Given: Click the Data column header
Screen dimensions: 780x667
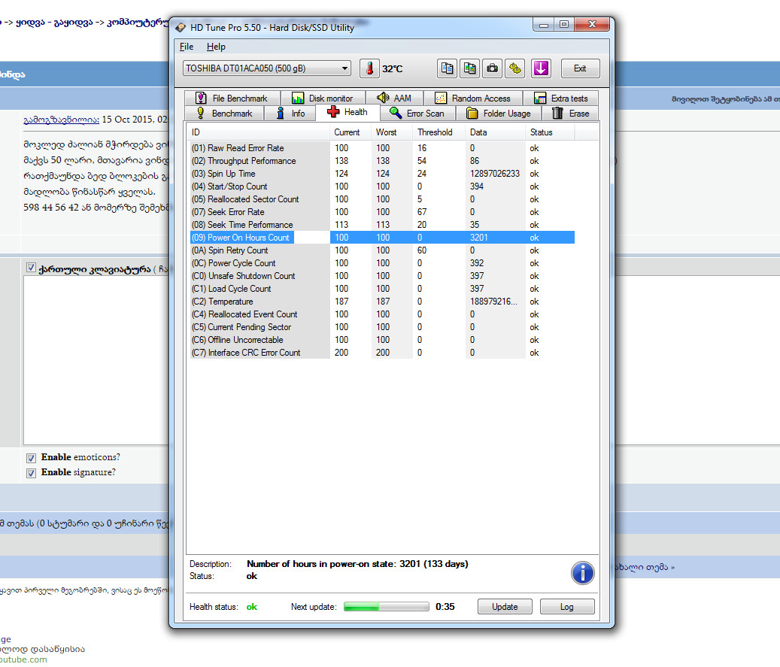Looking at the screenshot, I should [x=495, y=132].
